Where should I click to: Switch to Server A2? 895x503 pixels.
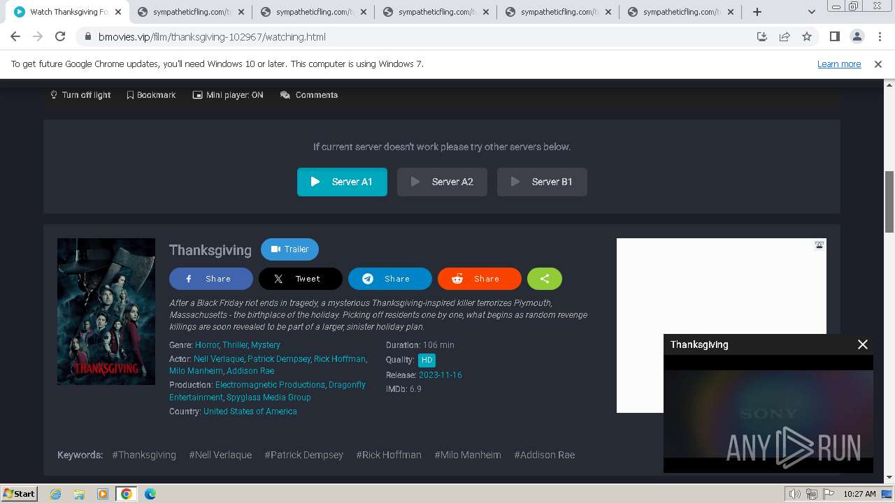tap(442, 182)
